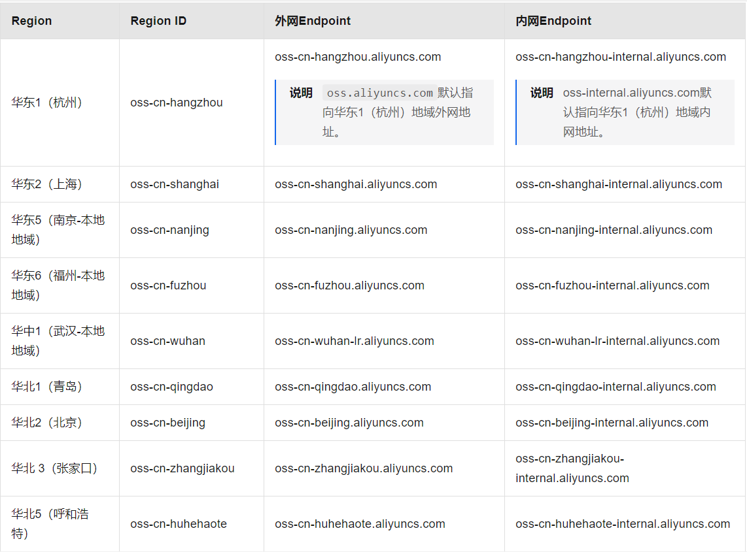Screen dimensions: 747x552
Task: Click oss-cn-huhehaote-internal.aliyuncs.com endpoint
Action: 623,523
